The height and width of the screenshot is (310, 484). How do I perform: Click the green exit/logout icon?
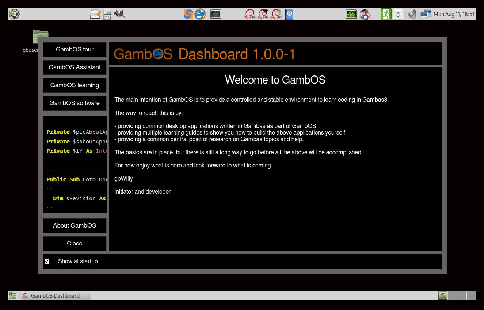pyautogui.click(x=386, y=14)
